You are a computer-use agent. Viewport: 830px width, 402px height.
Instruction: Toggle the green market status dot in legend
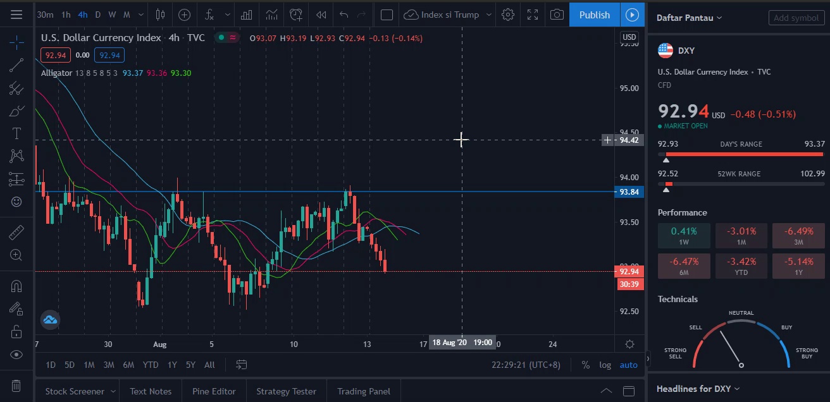[x=221, y=38]
